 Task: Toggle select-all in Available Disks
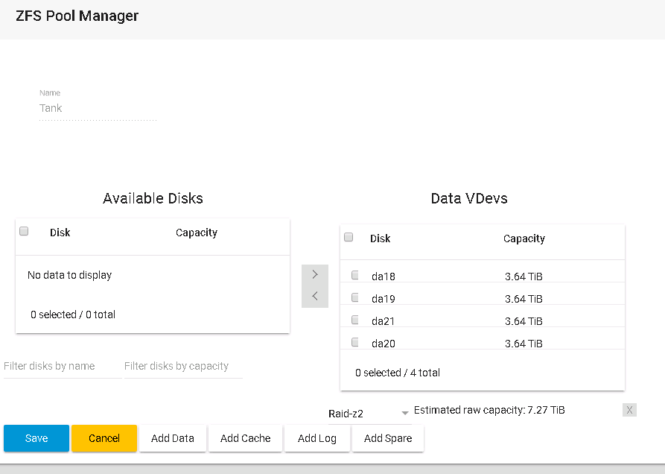[24, 231]
